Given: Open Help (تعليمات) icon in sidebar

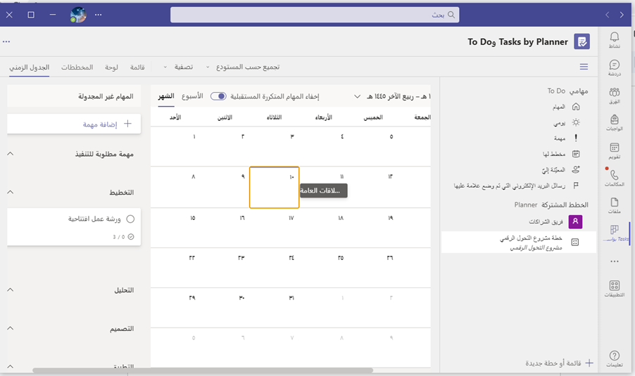Looking at the screenshot, I should [614, 358].
